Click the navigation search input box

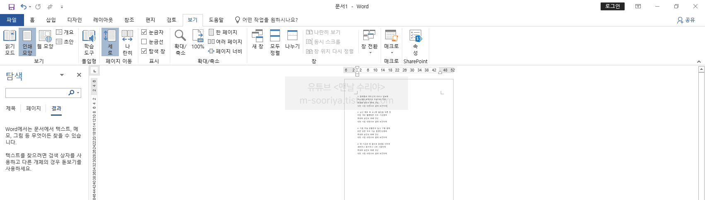(x=36, y=93)
